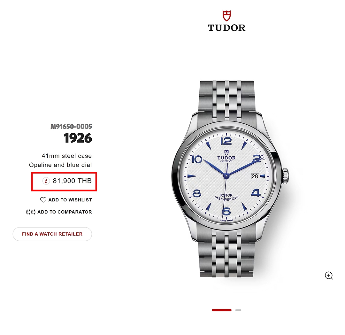Click the reference number M91650-0005
The height and width of the screenshot is (335, 345).
71,127
